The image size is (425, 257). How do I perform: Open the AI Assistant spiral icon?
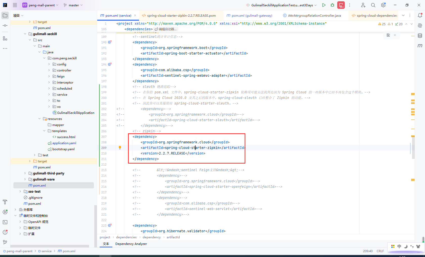click(420, 25)
